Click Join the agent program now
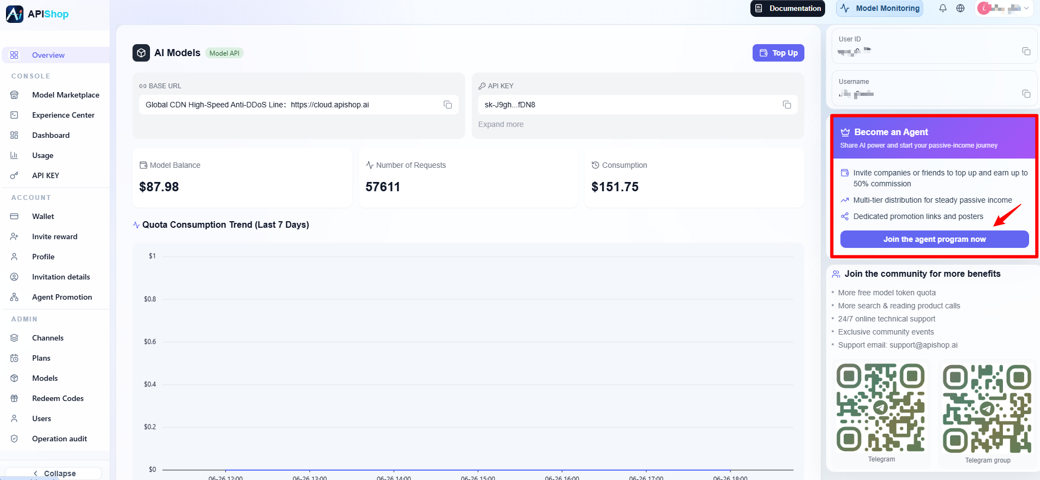 934,239
